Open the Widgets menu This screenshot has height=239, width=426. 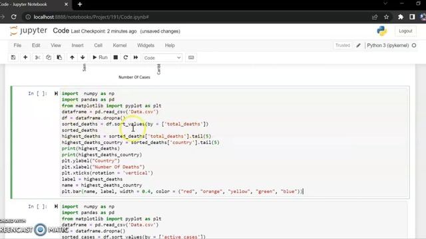pyautogui.click(x=146, y=45)
